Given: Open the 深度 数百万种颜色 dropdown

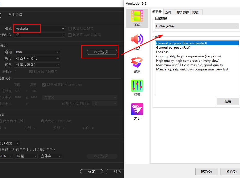Looking at the screenshot, I should [37, 59].
